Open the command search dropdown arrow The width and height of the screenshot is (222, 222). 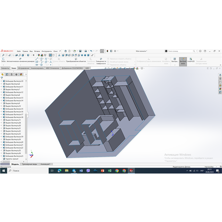196,51
